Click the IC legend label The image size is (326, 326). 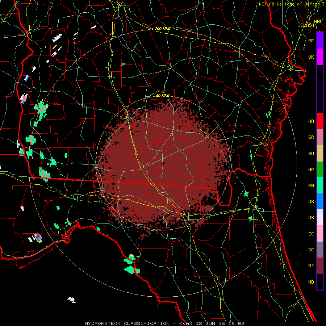pyautogui.click(x=311, y=234)
